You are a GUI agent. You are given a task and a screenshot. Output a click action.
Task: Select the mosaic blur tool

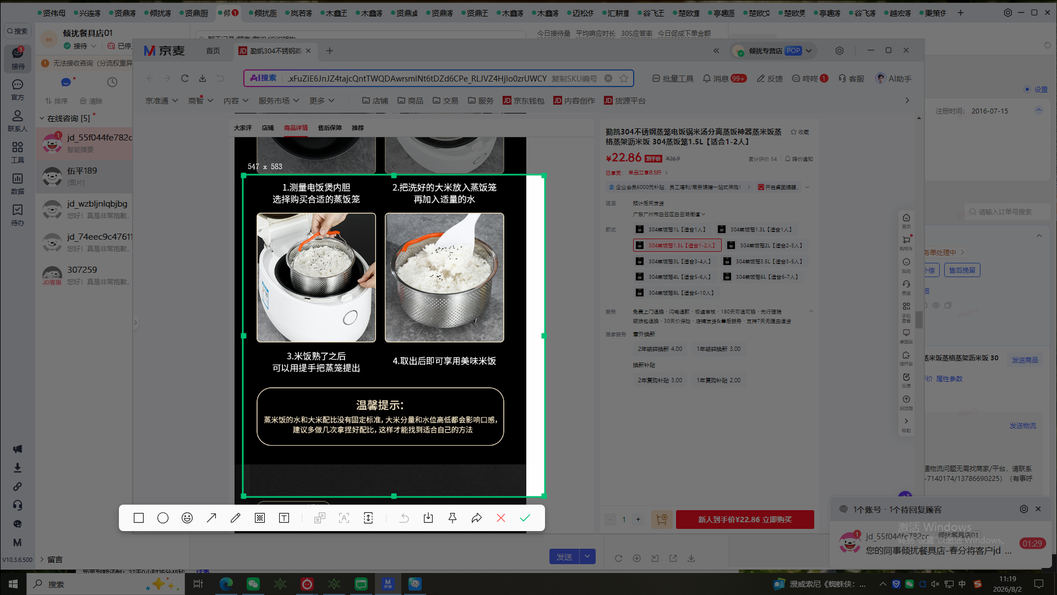click(260, 518)
